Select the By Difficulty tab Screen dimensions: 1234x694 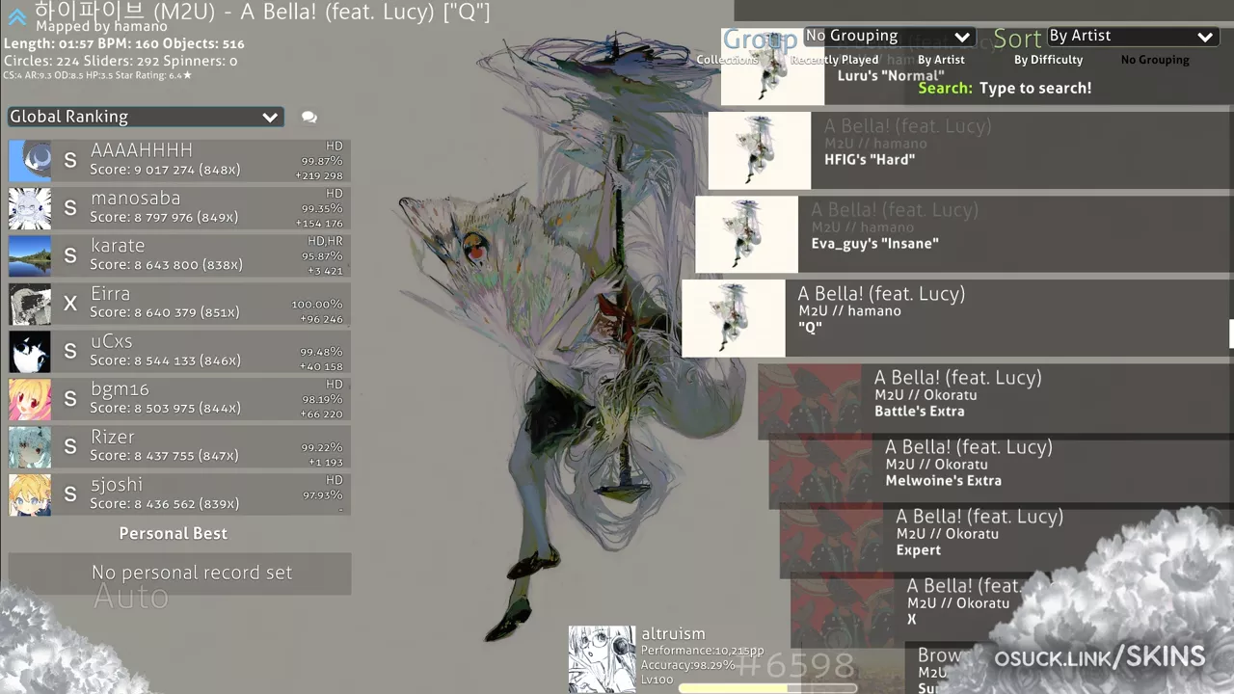point(1048,60)
